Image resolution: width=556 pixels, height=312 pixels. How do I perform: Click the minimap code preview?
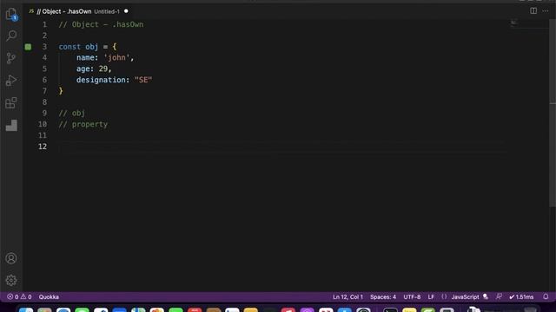[x=513, y=23]
